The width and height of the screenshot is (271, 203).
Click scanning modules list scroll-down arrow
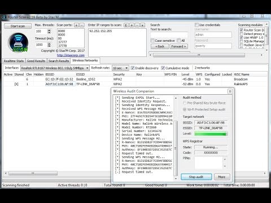point(266,50)
